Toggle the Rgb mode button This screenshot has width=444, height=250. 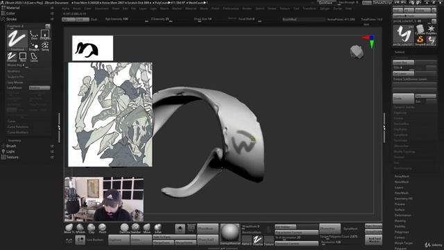click(68, 19)
